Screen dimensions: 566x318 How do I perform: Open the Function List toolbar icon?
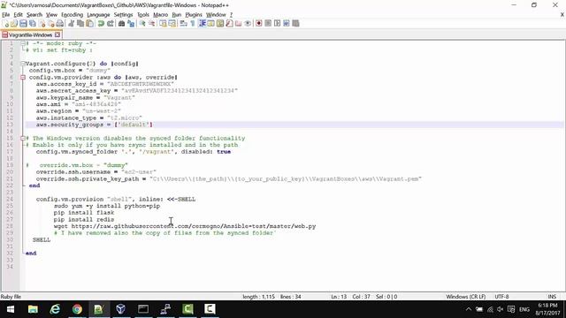230,24
